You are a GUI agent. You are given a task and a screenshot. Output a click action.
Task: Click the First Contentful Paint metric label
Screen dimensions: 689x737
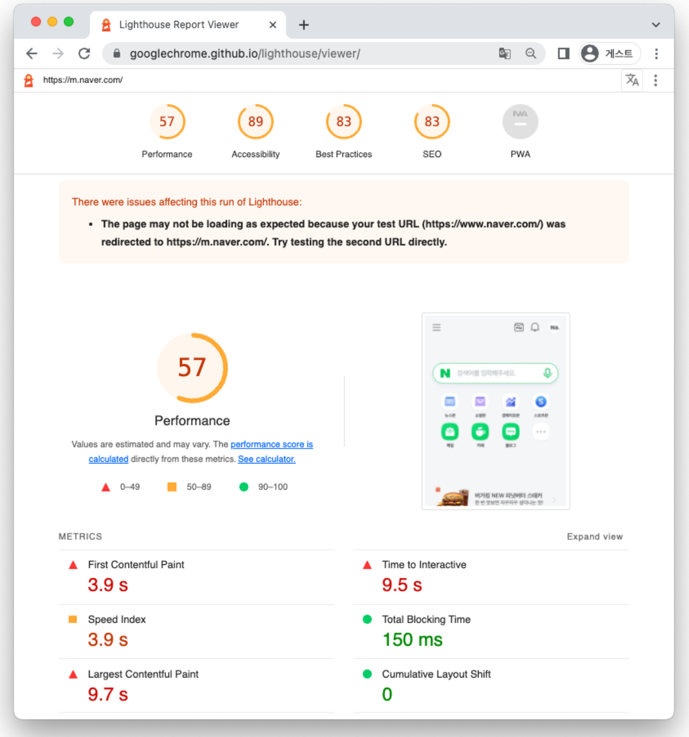pyautogui.click(x=136, y=565)
